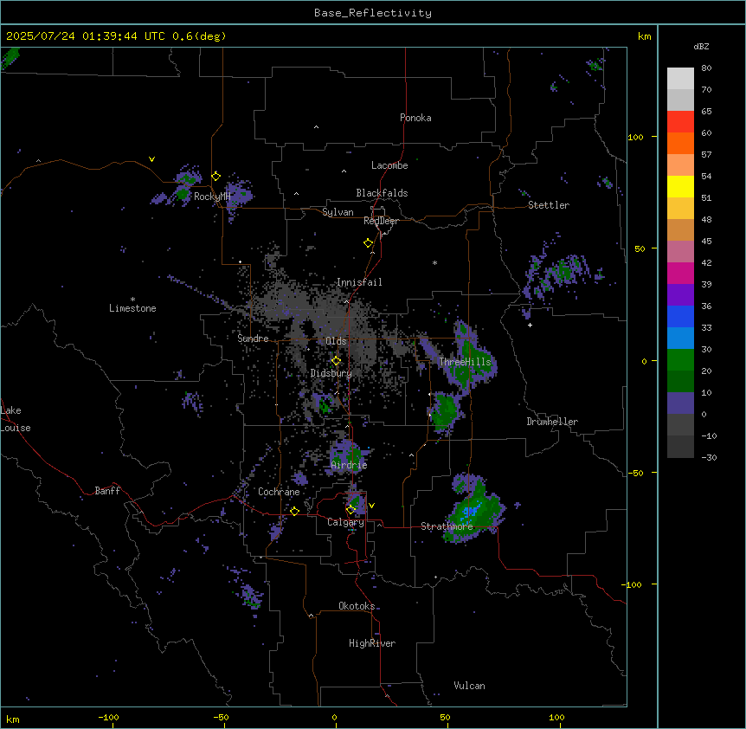Select the light blue 30-33 dBZ swatch
The width and height of the screenshot is (746, 729).
point(680,339)
